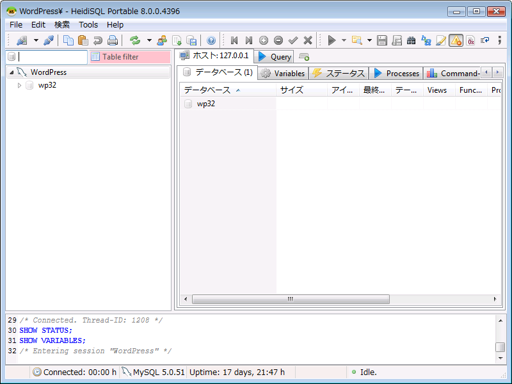Toggle the BLOB as hex 0x icon
Screen dimensions: 512x384
pyautogui.click(x=470, y=40)
